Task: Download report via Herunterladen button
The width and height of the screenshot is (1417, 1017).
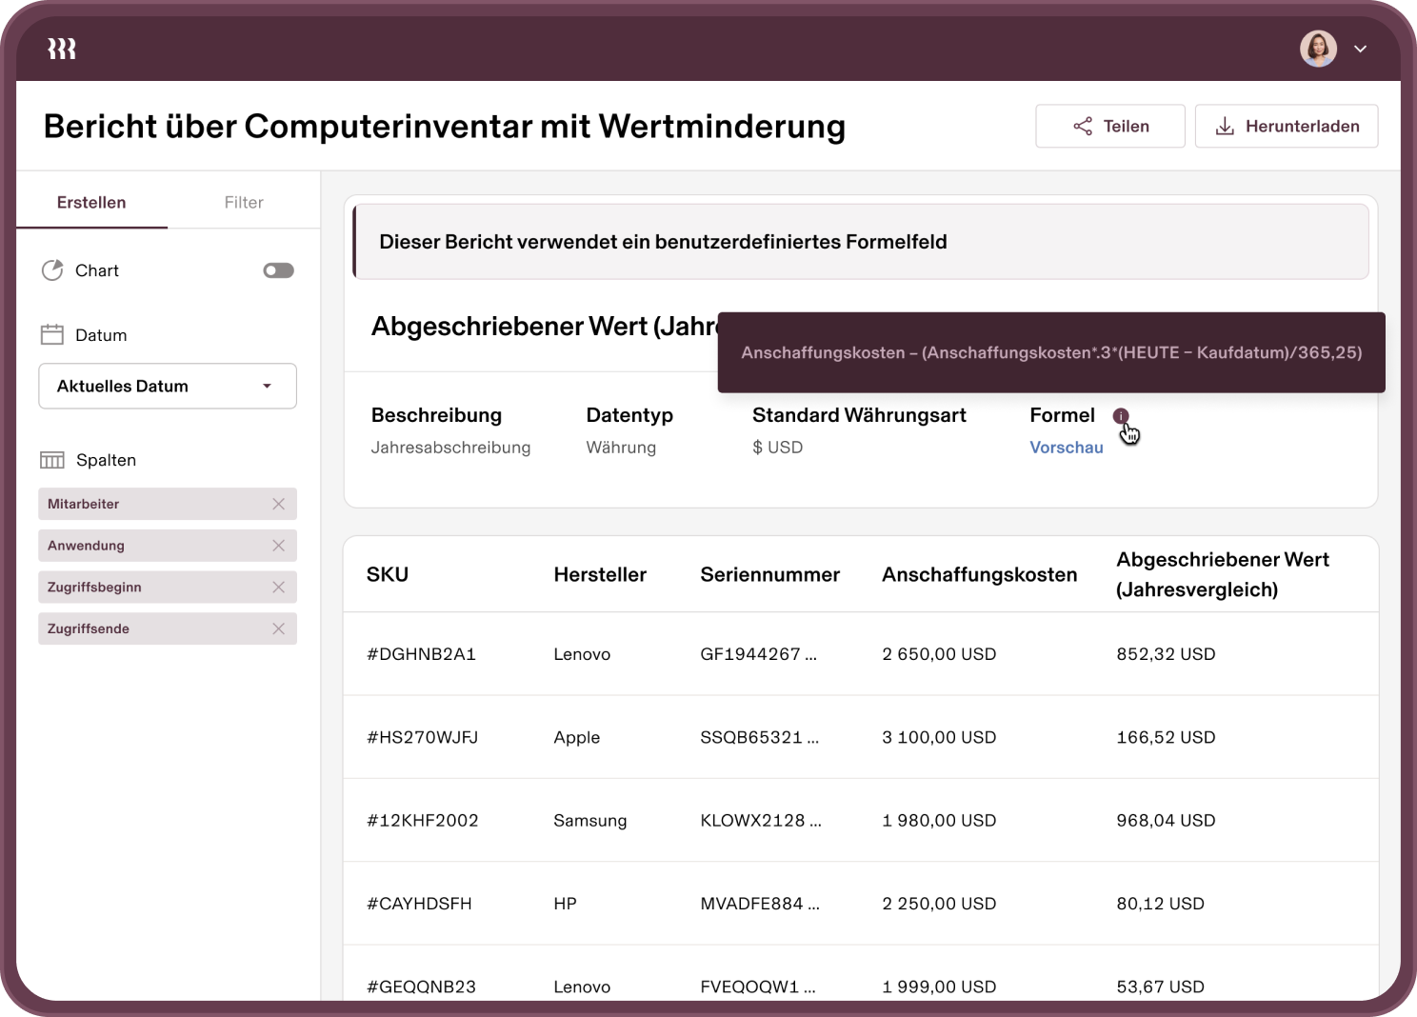Action: [x=1286, y=127]
